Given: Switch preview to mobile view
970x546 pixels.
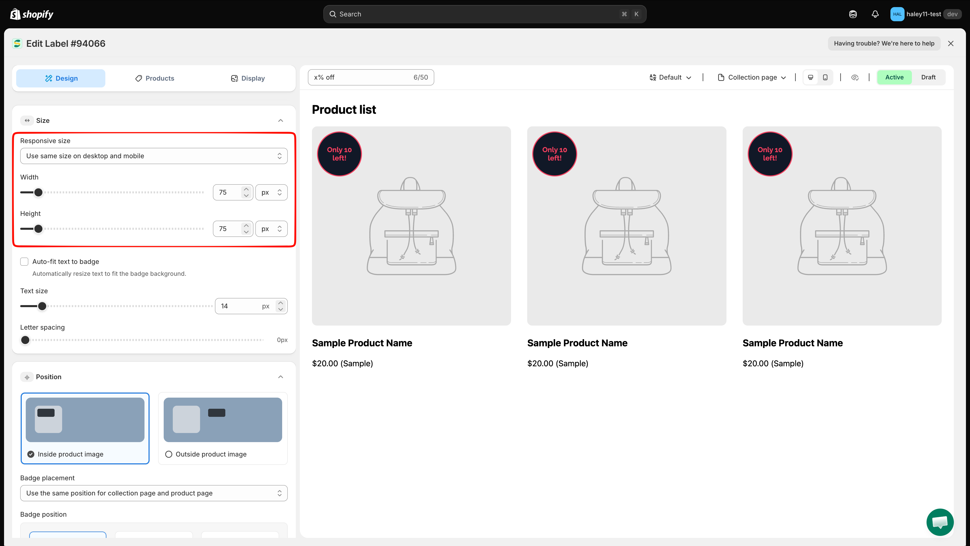Looking at the screenshot, I should point(825,77).
